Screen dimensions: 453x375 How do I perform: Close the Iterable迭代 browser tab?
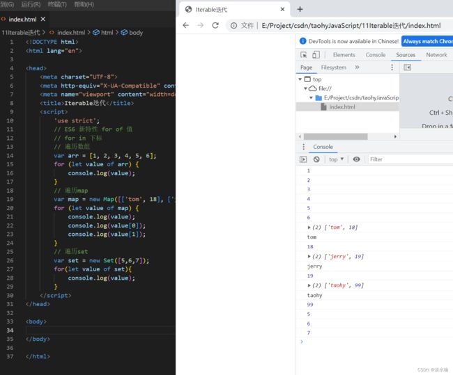point(282,9)
